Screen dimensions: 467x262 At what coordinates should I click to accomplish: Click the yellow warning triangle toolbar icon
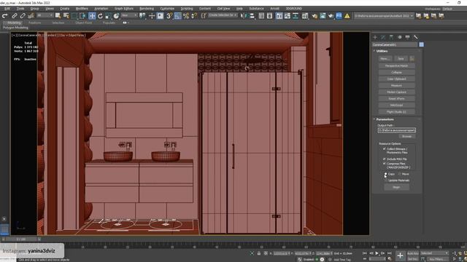(347, 16)
